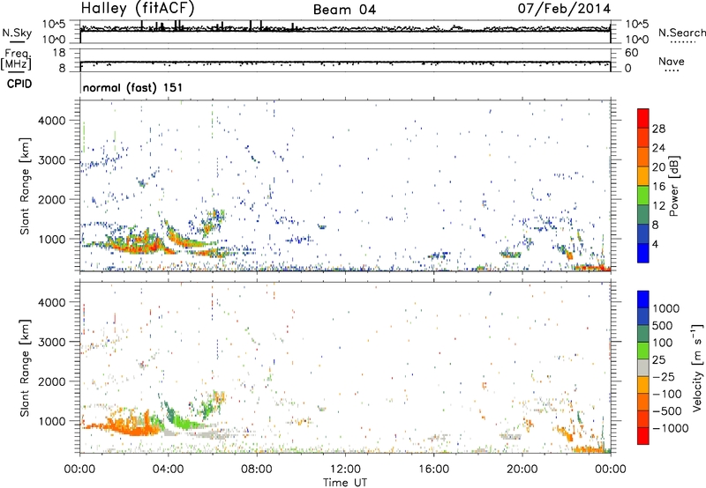The width and height of the screenshot is (706, 488).
Task: Click the 'Slant Range [km]' label of velocity panel
Action: 26,367
